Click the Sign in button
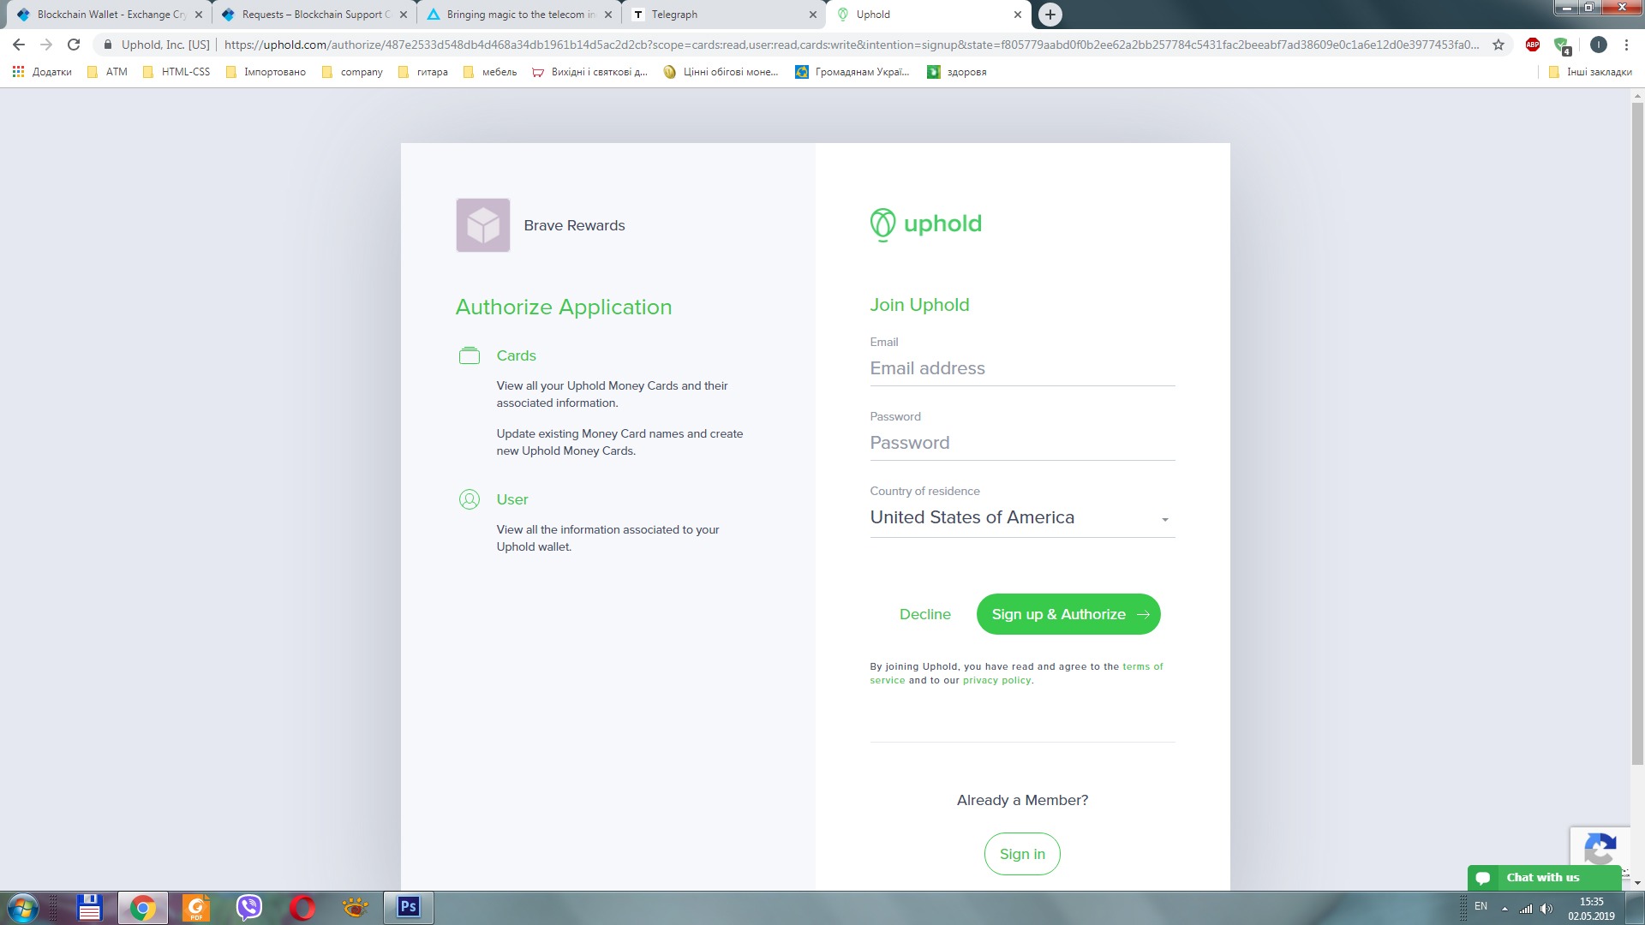The height and width of the screenshot is (925, 1645). (1021, 854)
